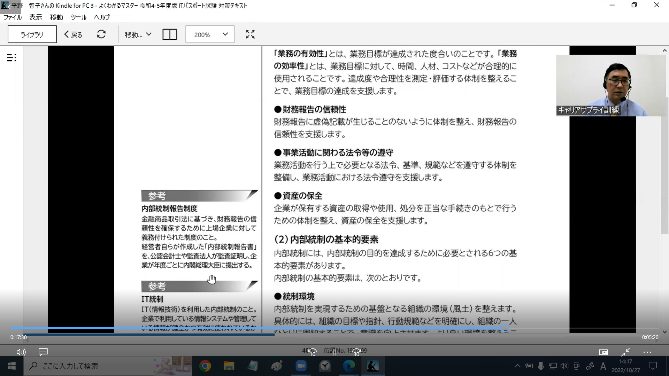Open the notepad app icon in taskbar

(x=253, y=366)
